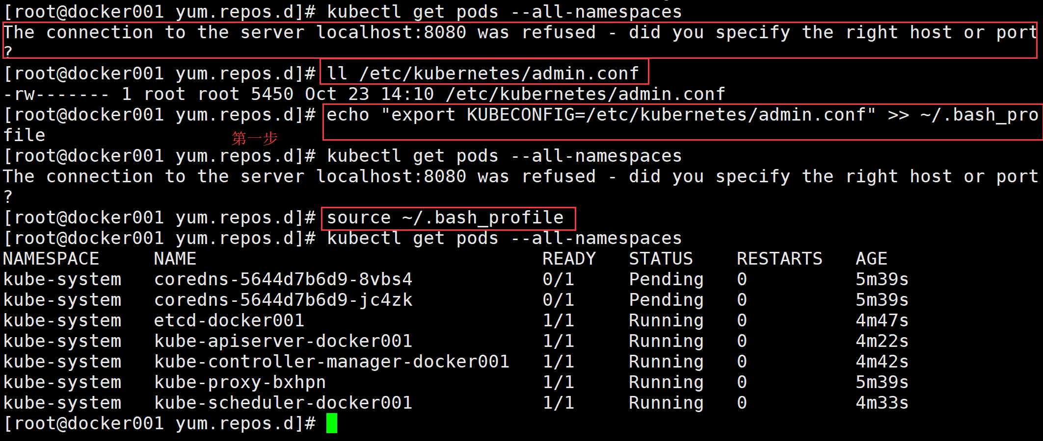Image resolution: width=1043 pixels, height=441 pixels.
Task: Click kube-system namespace of etcd-docker001 row
Action: click(x=62, y=320)
